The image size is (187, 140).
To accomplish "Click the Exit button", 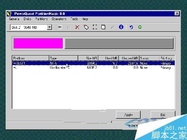I will 163,115.
